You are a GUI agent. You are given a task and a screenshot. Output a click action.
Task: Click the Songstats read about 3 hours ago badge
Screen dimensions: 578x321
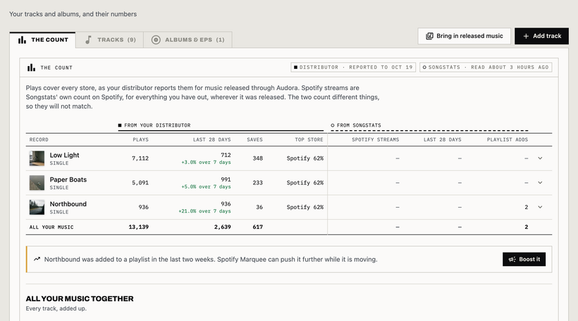(x=486, y=68)
